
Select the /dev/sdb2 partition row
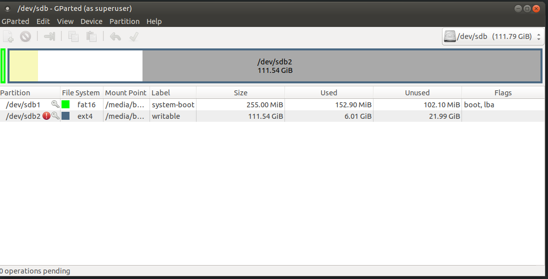coord(272,116)
